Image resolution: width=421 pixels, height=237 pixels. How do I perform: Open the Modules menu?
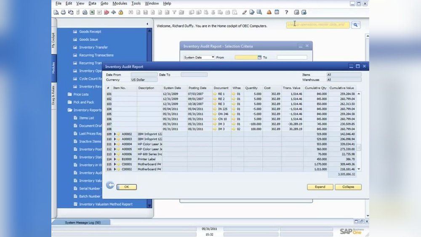[120, 3]
